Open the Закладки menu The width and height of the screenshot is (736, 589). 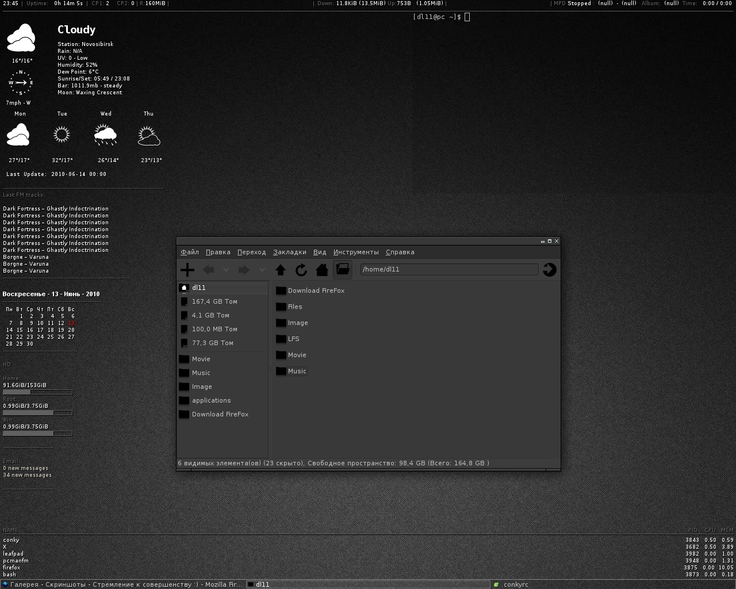(x=290, y=252)
